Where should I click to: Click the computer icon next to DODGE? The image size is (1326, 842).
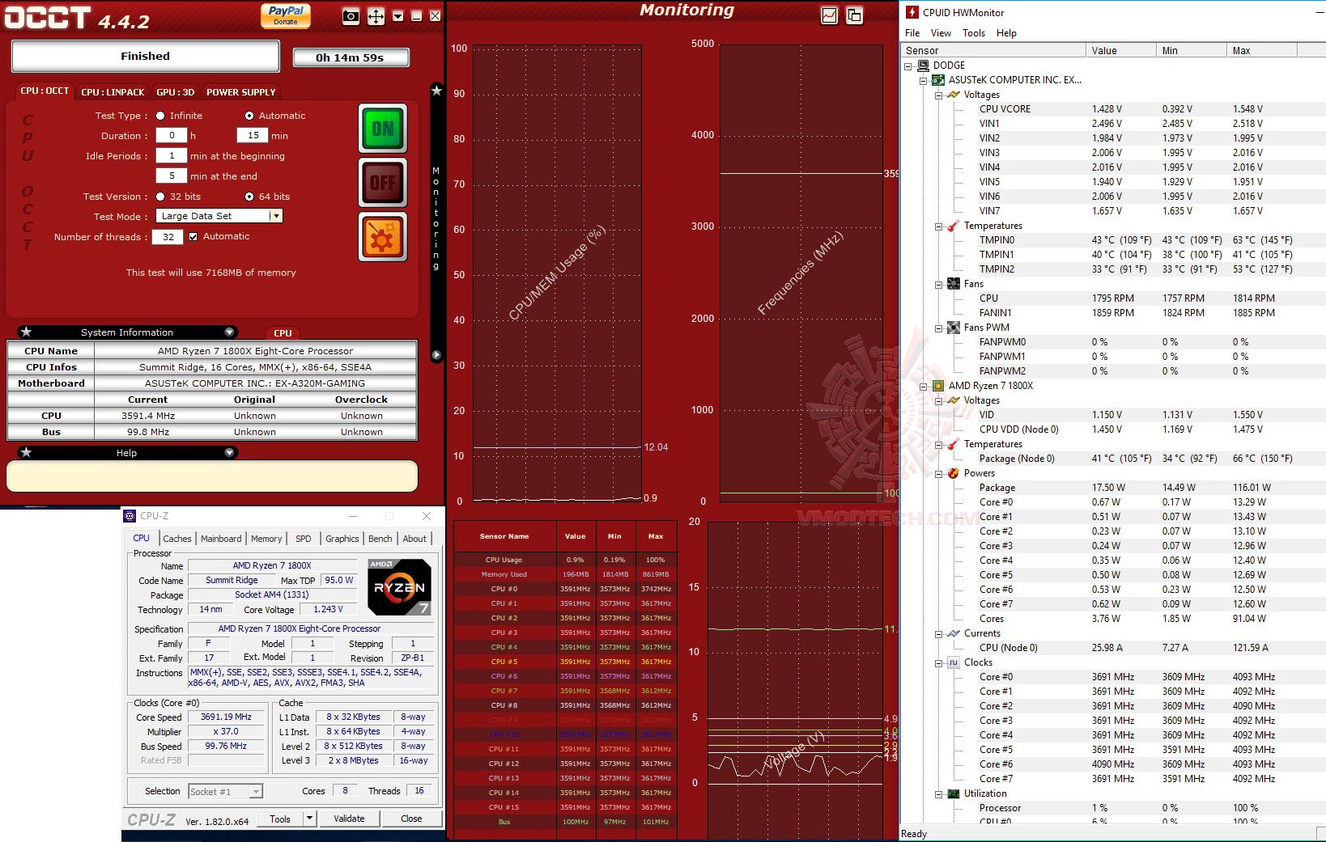923,66
